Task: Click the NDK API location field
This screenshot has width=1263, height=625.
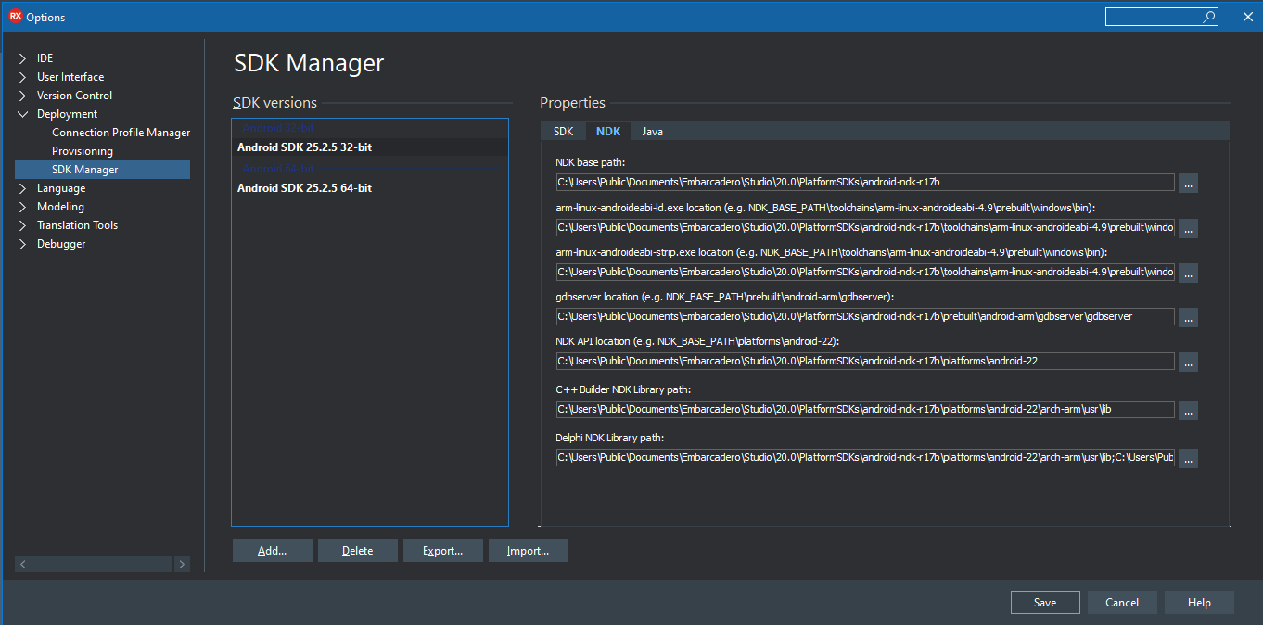Action: coord(865,361)
